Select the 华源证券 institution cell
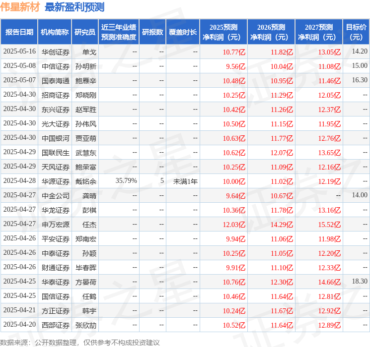370x347 pixels. [x=56, y=181]
